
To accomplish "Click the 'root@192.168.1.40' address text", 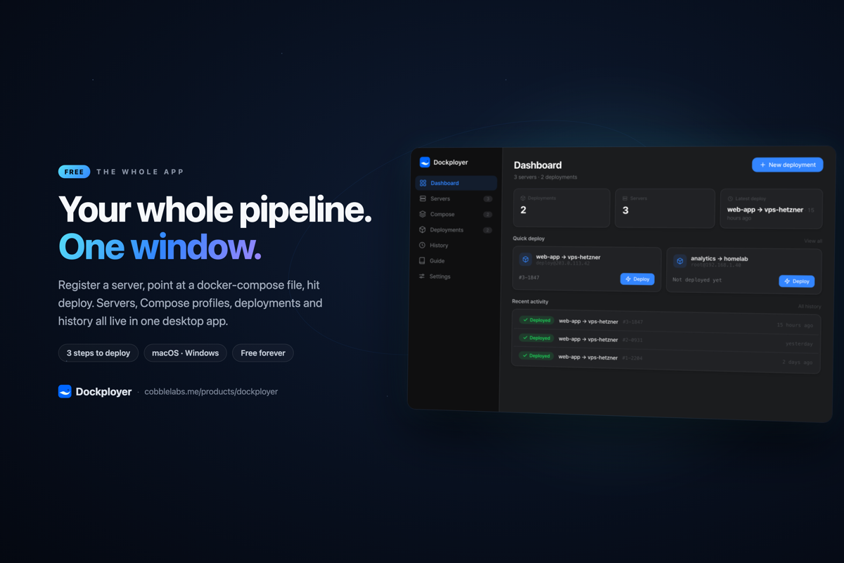I will [x=716, y=265].
